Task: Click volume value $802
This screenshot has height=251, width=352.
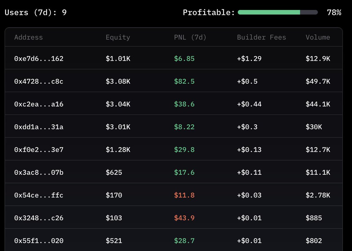Action: point(314,241)
